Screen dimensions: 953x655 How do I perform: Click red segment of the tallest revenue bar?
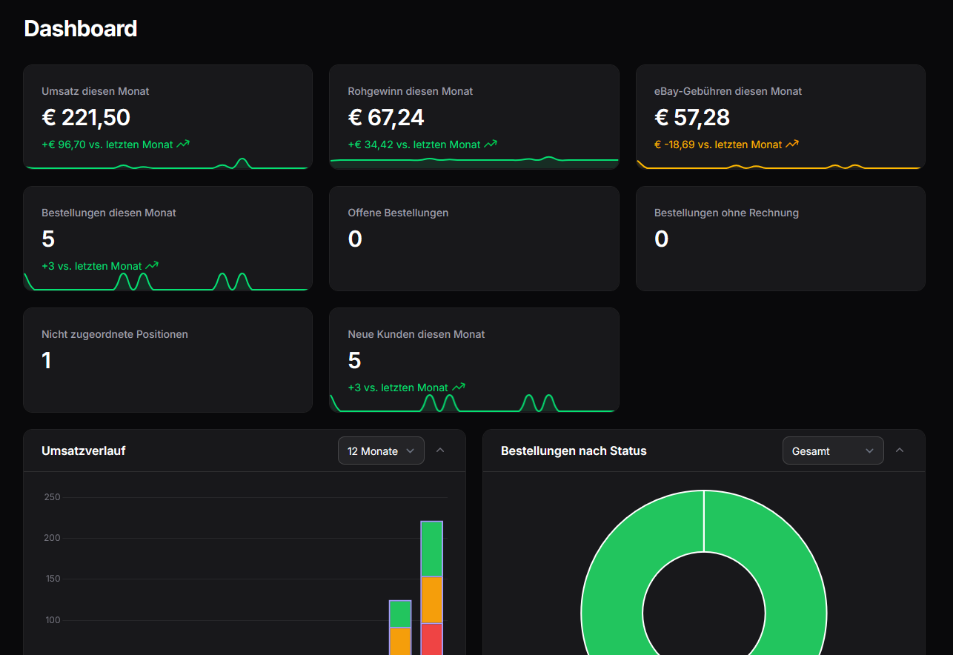[x=431, y=639]
